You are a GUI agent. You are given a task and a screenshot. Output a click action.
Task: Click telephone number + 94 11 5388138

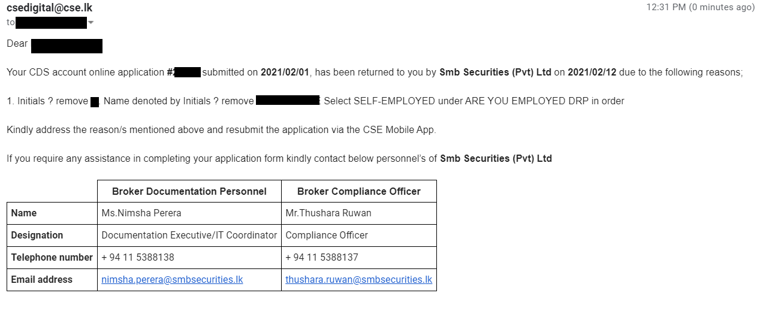138,258
